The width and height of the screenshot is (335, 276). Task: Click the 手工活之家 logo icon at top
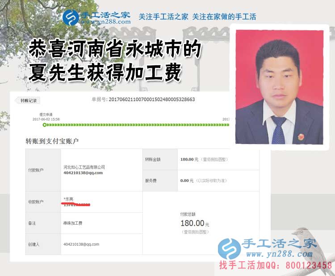coord(71,17)
